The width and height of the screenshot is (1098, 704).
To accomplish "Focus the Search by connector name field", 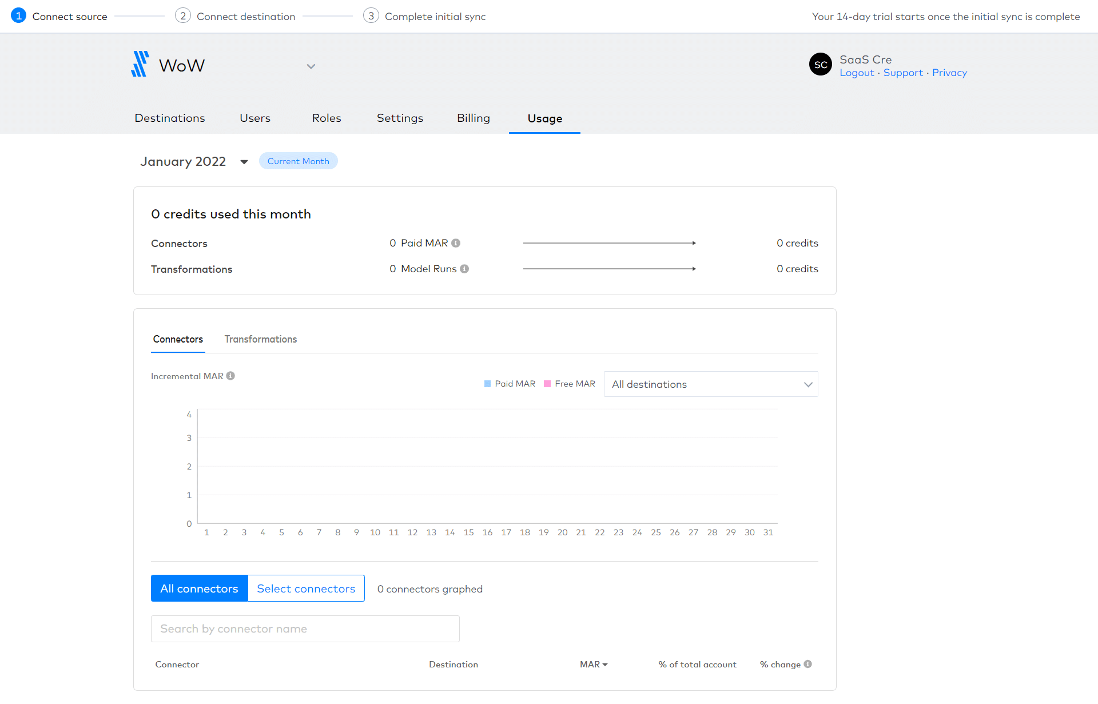I will pos(305,629).
